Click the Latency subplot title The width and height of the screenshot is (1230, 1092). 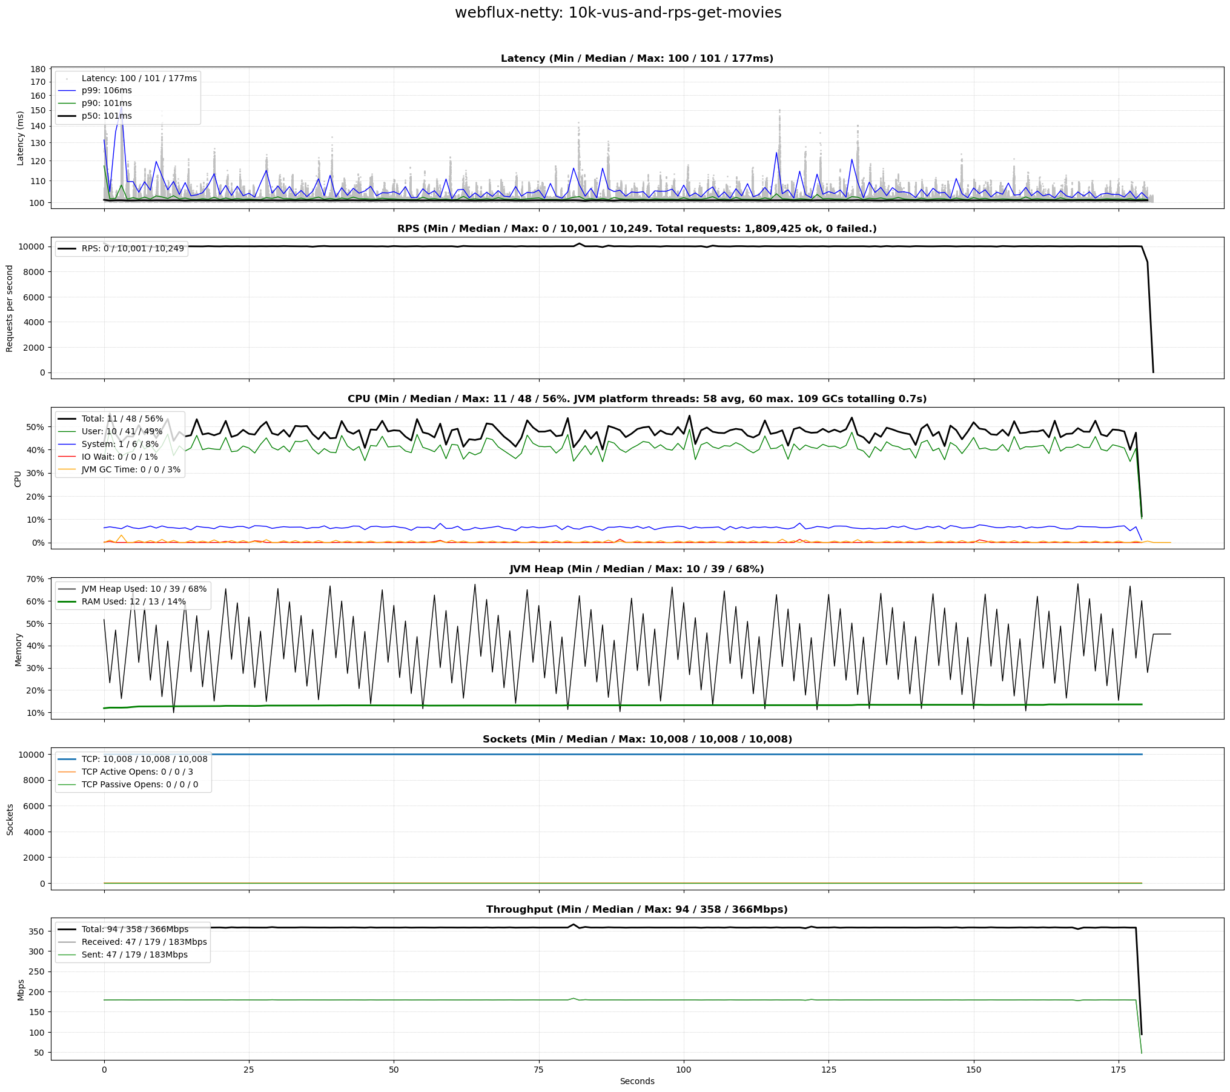pyautogui.click(x=636, y=59)
